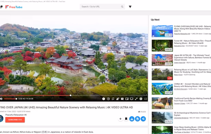
Task: Click the search magnifier icon
Action: click(122, 7)
